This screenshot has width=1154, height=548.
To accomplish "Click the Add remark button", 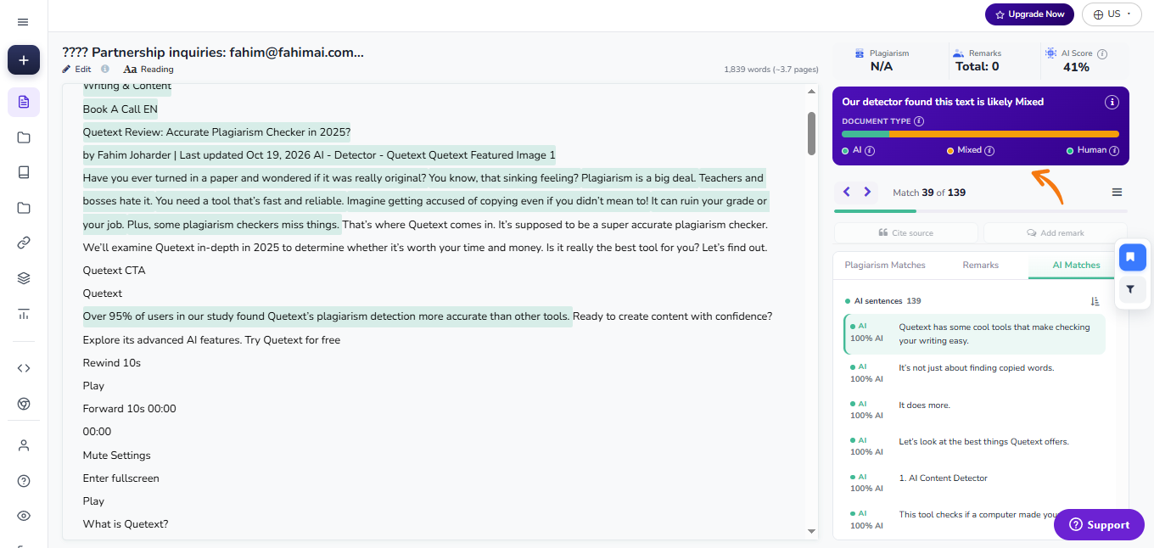I will click(x=1055, y=232).
